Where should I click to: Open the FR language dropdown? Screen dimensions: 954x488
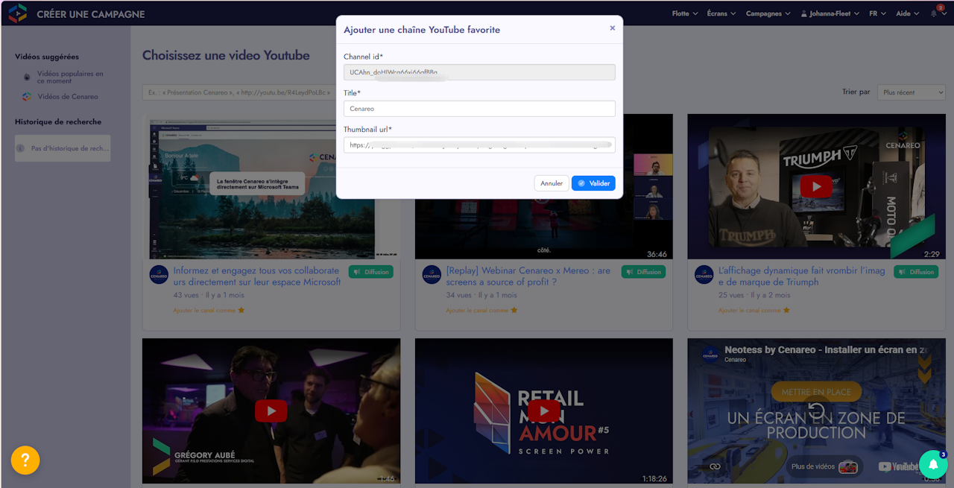[x=877, y=13]
